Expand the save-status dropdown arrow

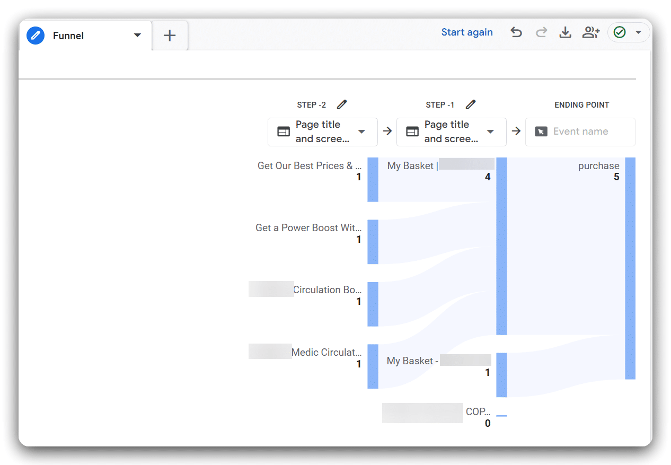pyautogui.click(x=638, y=32)
